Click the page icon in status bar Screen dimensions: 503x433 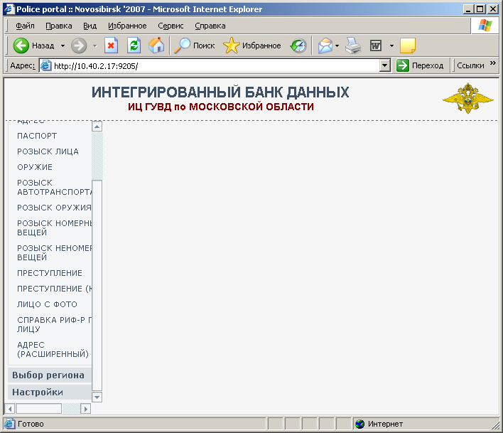[9, 424]
